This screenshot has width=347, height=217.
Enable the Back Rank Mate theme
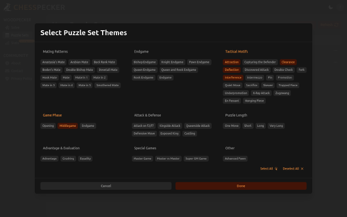click(104, 62)
